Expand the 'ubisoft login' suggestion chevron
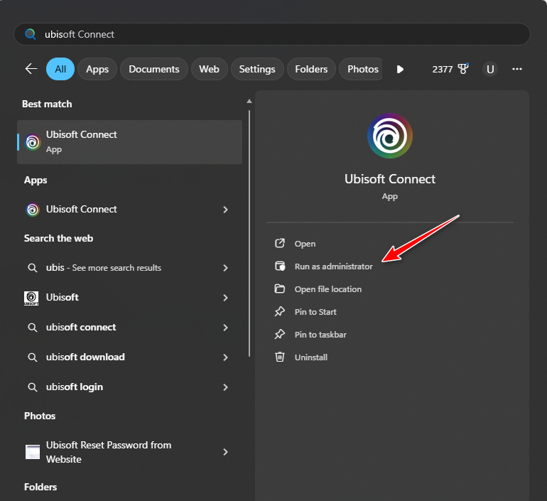The image size is (547, 501). pyautogui.click(x=225, y=387)
